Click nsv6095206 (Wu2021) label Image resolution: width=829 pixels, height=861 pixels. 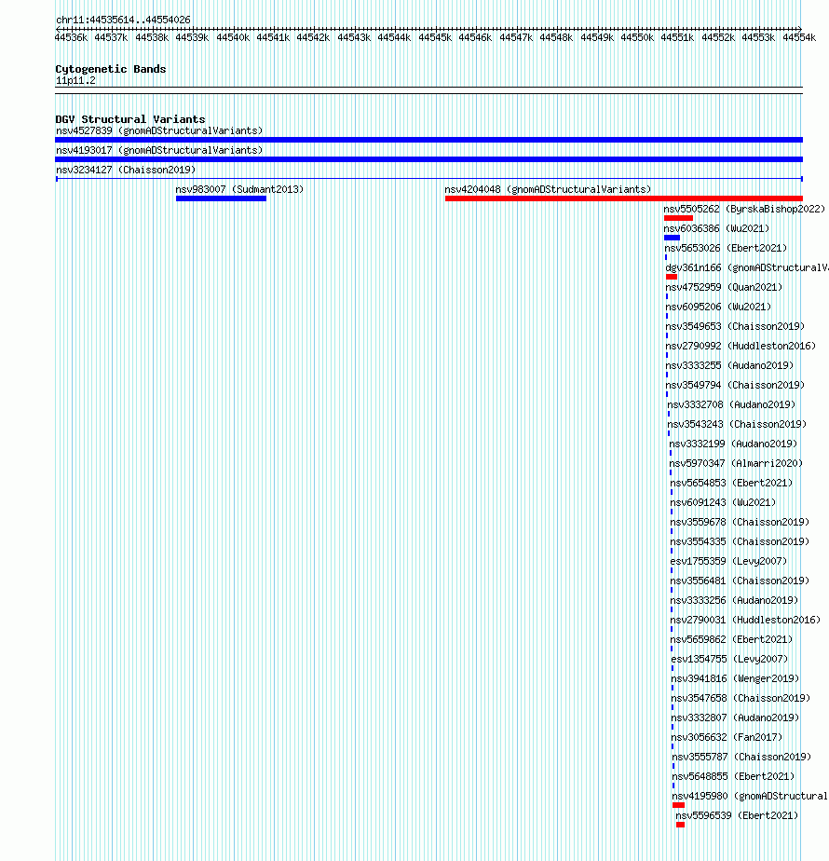point(718,307)
